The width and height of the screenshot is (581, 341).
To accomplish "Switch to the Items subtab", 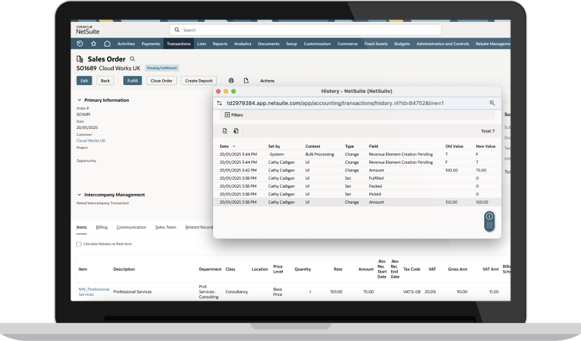I will click(81, 228).
